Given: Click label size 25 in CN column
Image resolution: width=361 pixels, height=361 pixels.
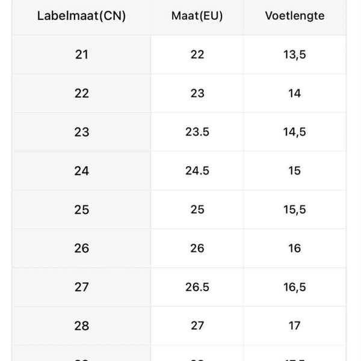Looking at the screenshot, I should pyautogui.click(x=81, y=209).
